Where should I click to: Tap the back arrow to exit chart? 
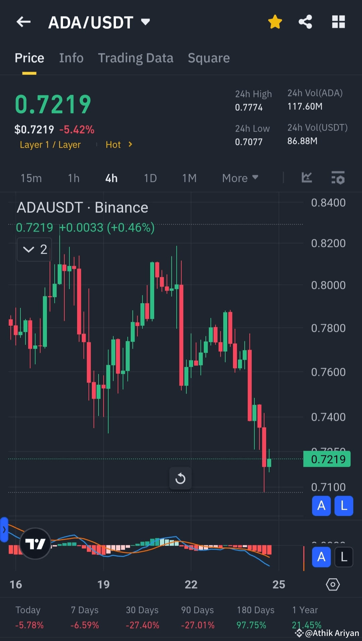pos(23,21)
